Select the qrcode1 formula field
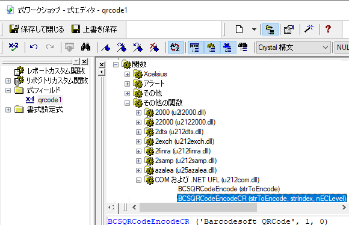 coord(50,100)
